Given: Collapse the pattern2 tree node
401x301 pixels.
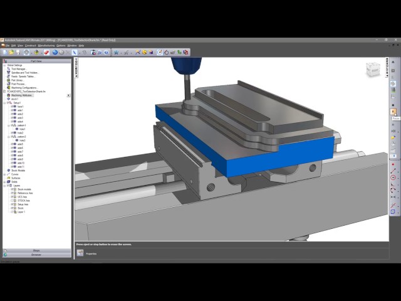Looking at the screenshot, I should click(x=8, y=137).
